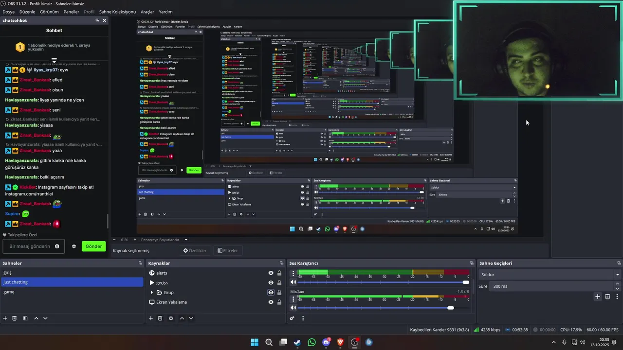Open Steam from the taskbar

click(x=297, y=342)
